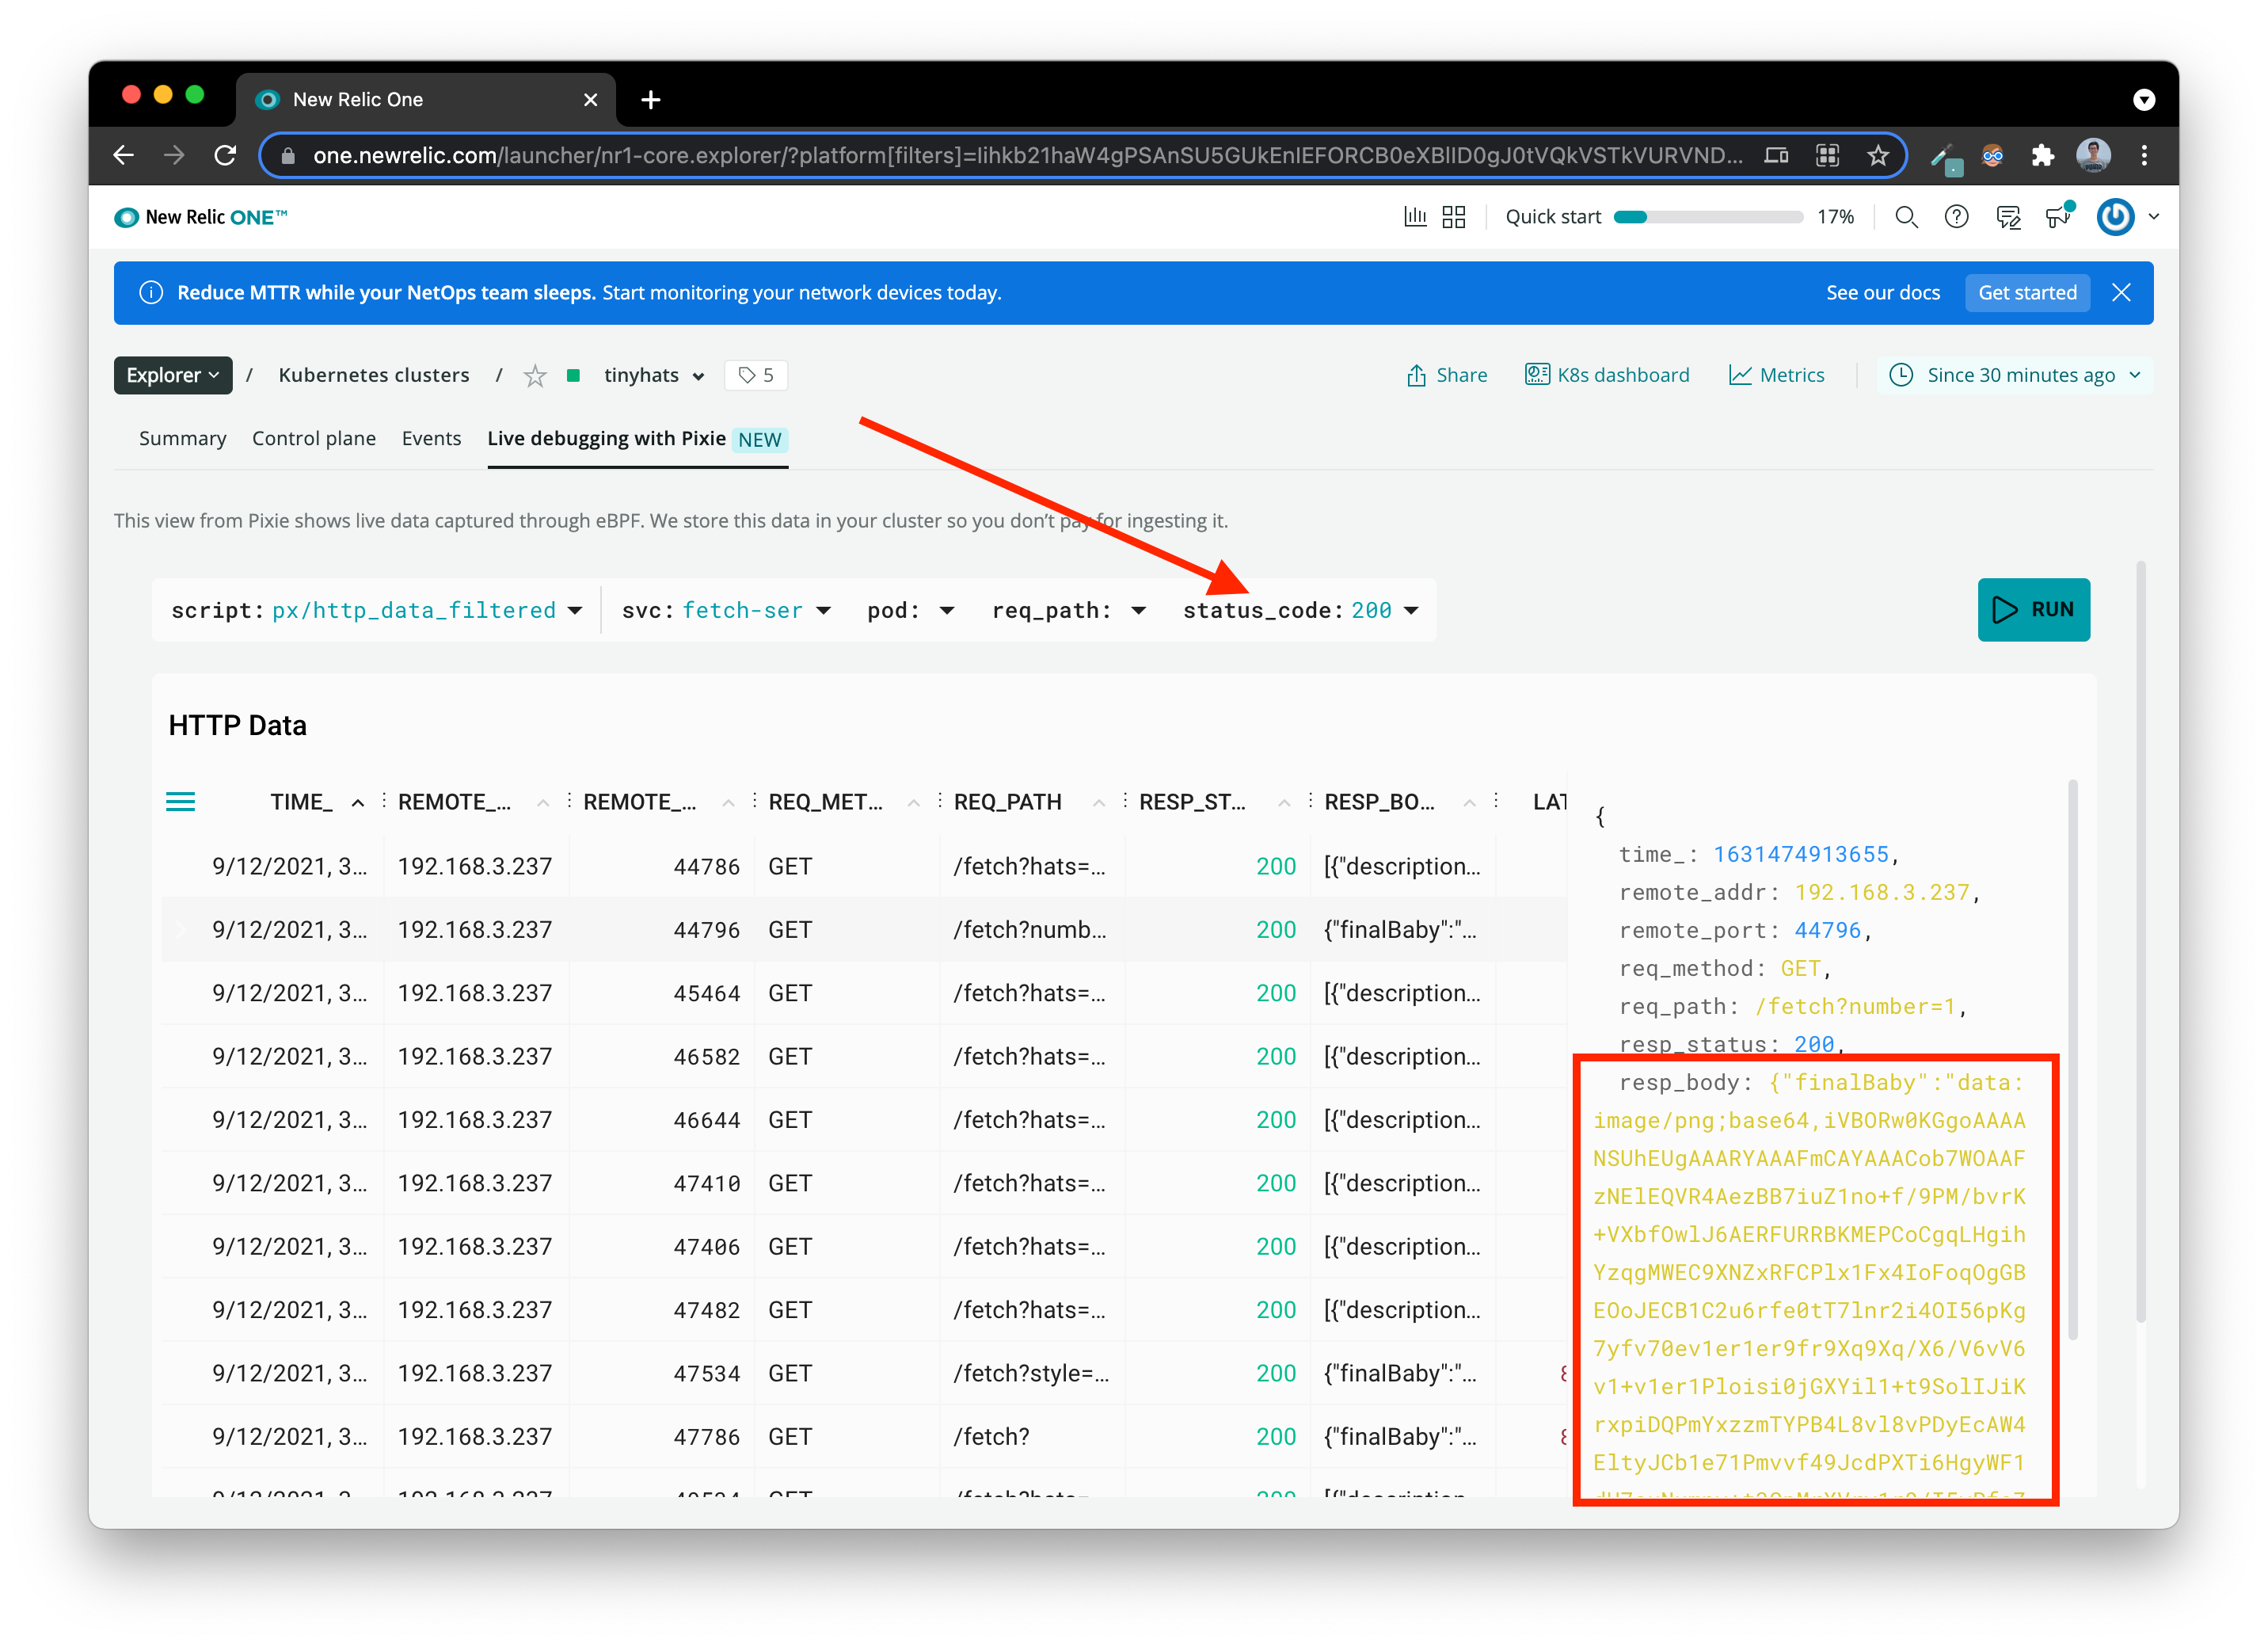This screenshot has width=2268, height=1646.
Task: Open the script px/http_data_filtered dropdown
Action: 574,610
